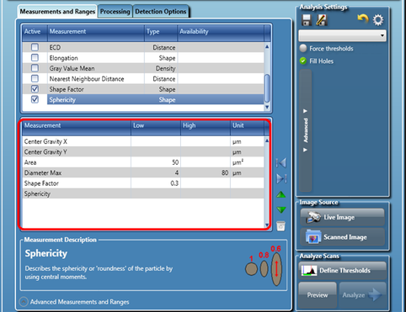Move the row up with the green up arrow
Viewport: 406px width, 312px height.
click(281, 194)
